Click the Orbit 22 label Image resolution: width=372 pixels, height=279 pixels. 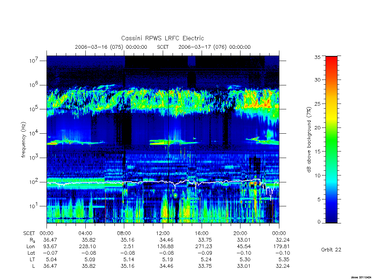click(x=331, y=250)
